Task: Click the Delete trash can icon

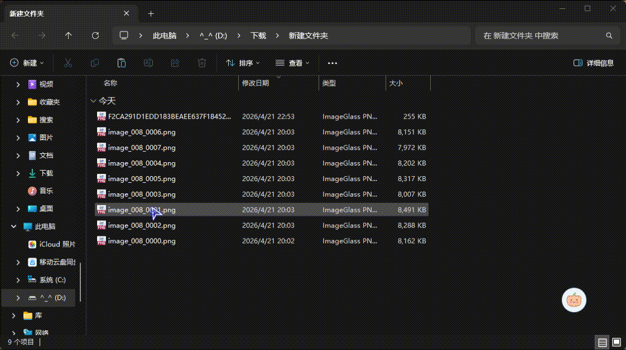Action: coord(202,63)
